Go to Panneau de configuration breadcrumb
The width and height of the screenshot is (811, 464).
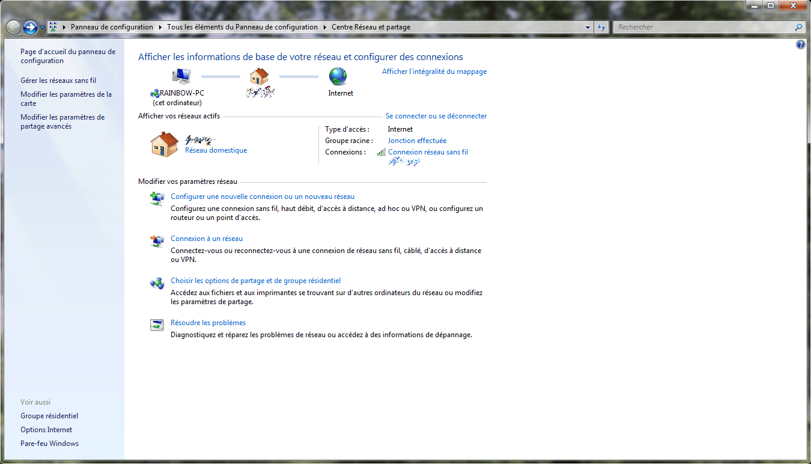112,27
